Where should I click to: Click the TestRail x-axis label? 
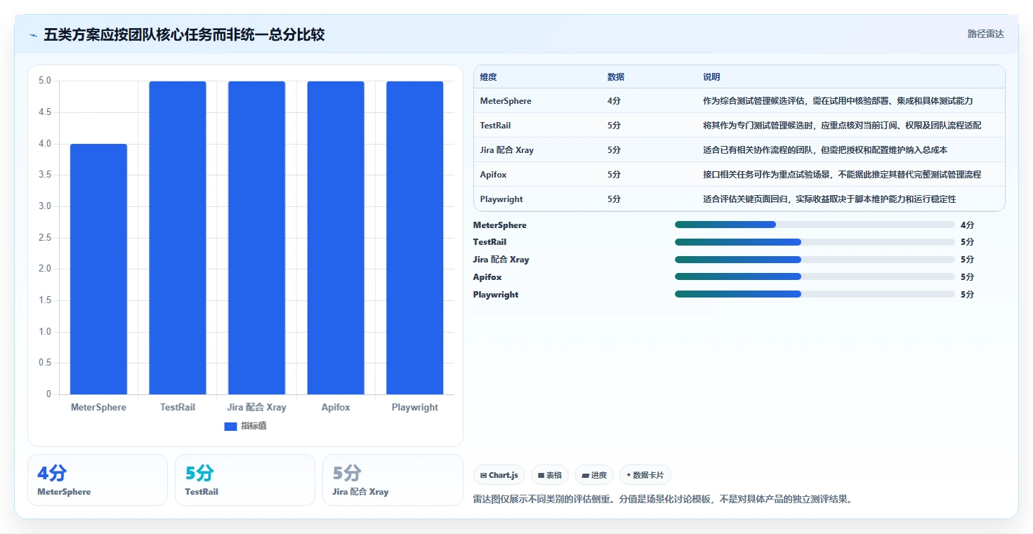coord(178,407)
